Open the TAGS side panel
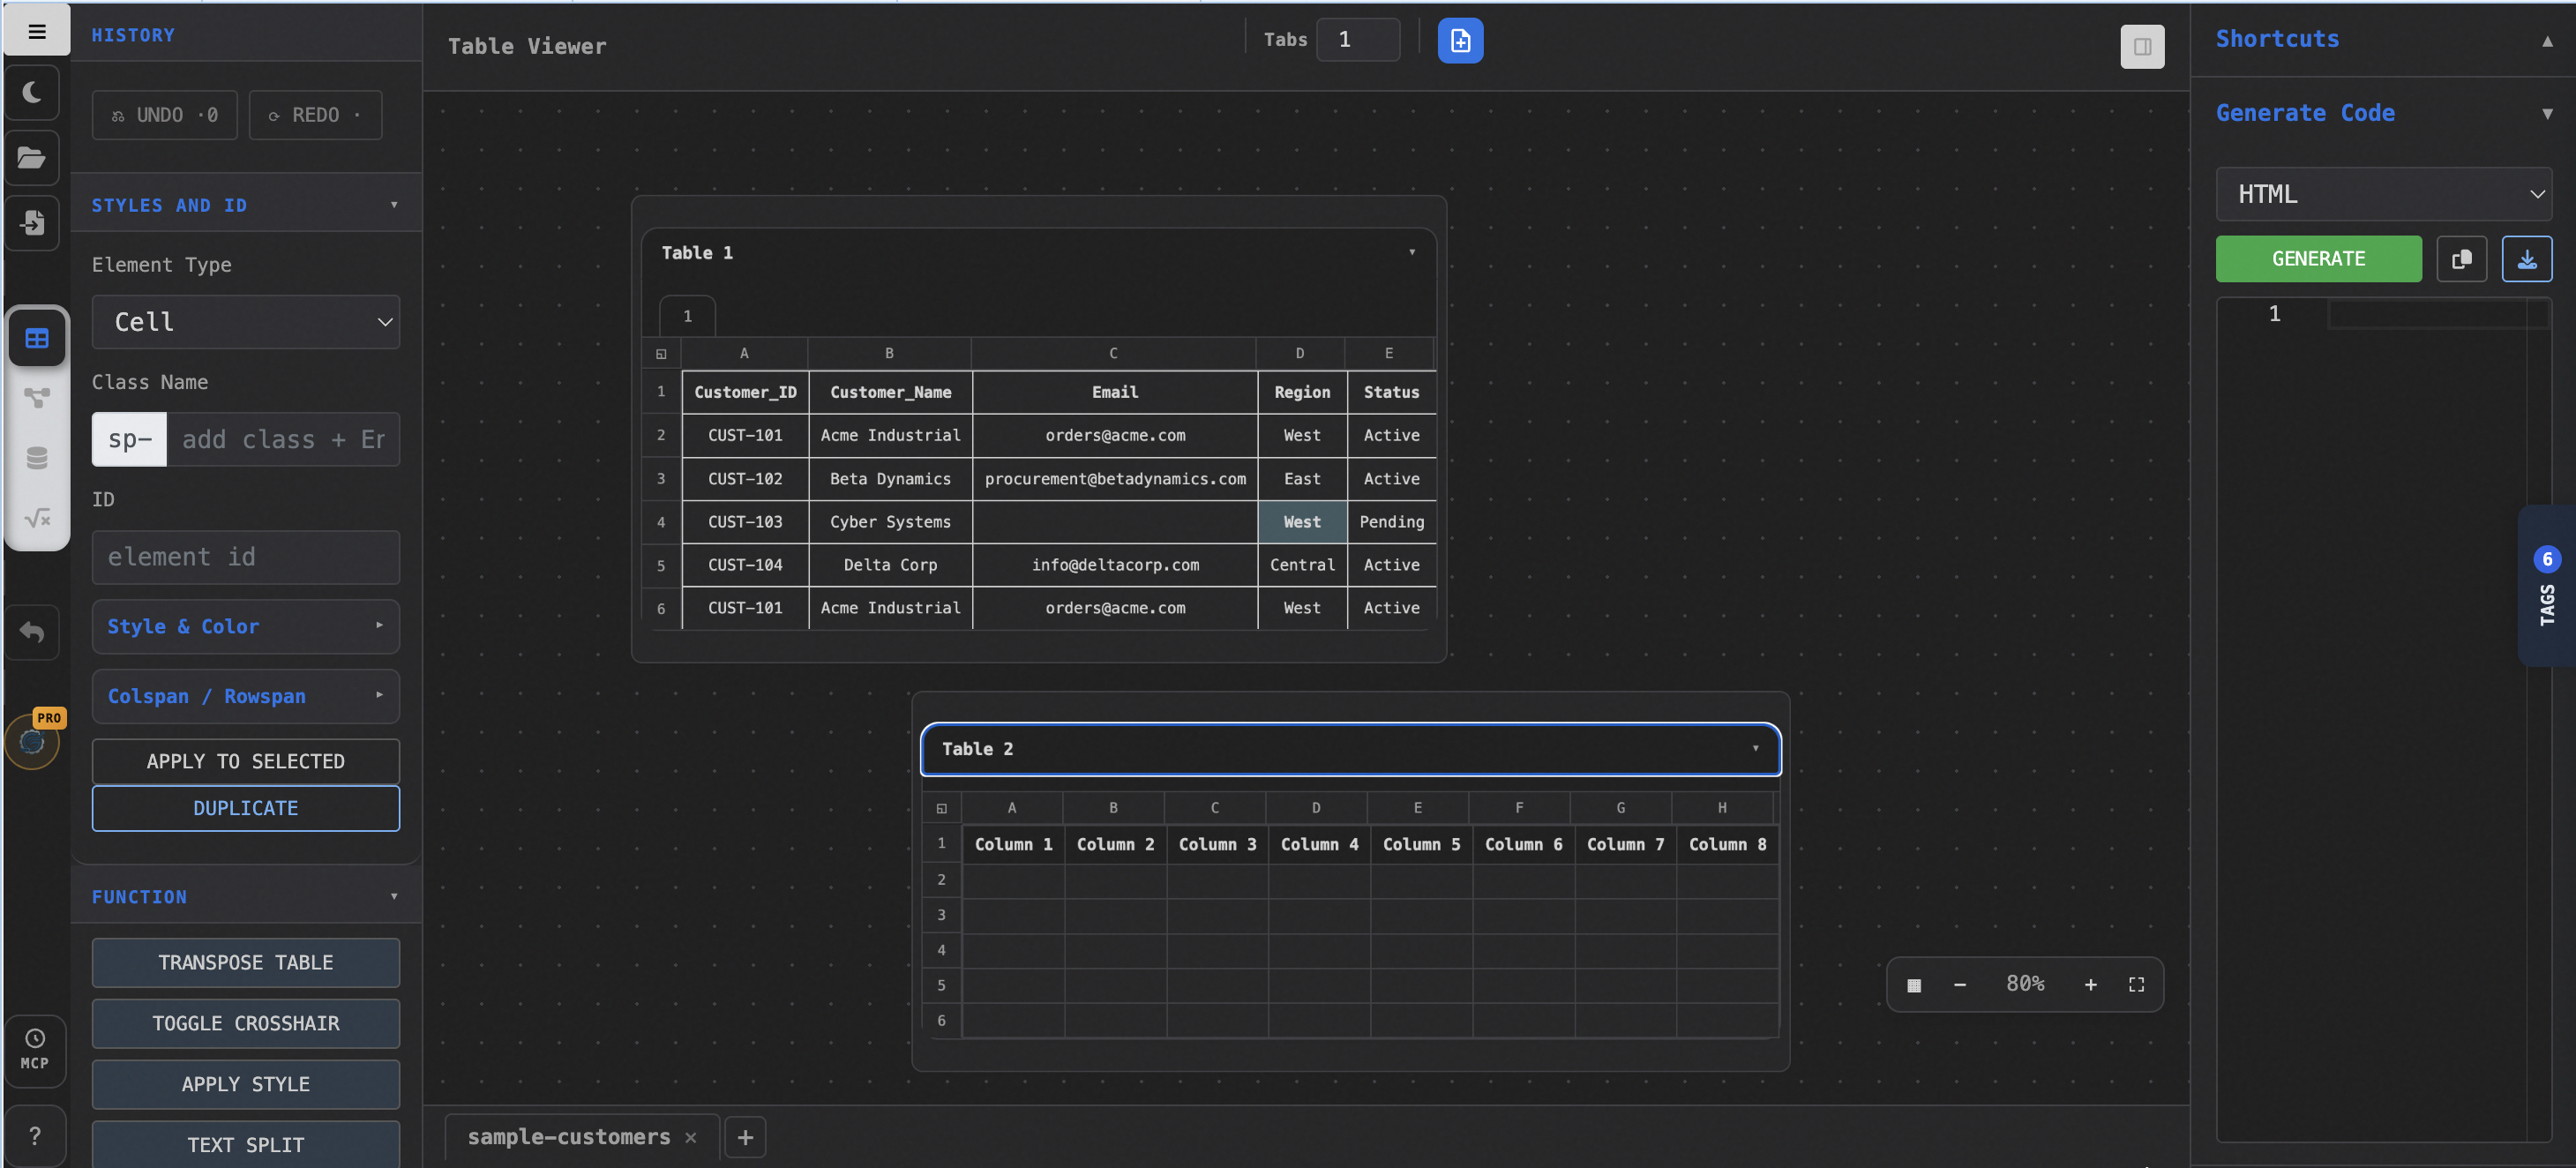 (x=2547, y=586)
